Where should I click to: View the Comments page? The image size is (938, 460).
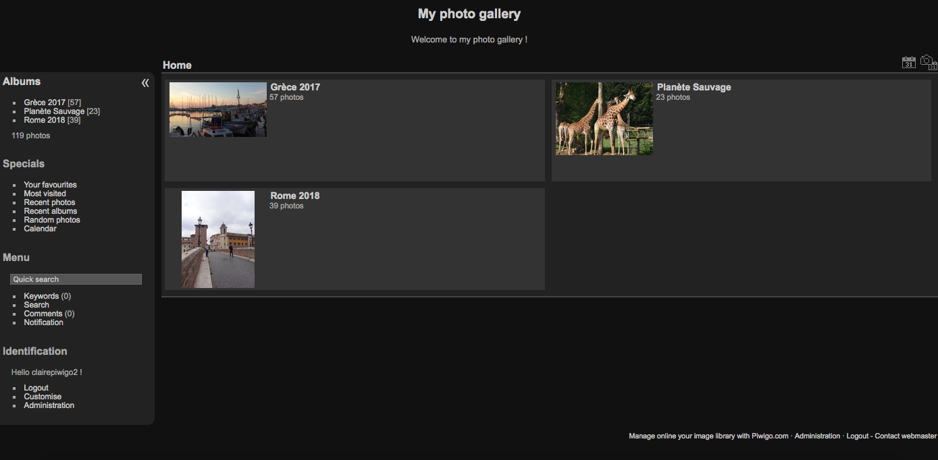click(44, 313)
